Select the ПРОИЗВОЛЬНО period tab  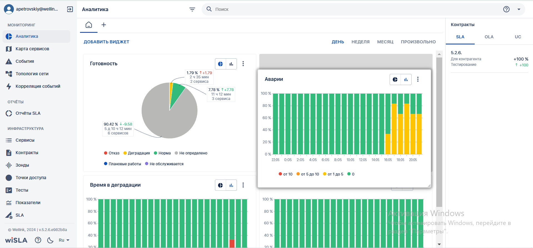[x=418, y=42]
